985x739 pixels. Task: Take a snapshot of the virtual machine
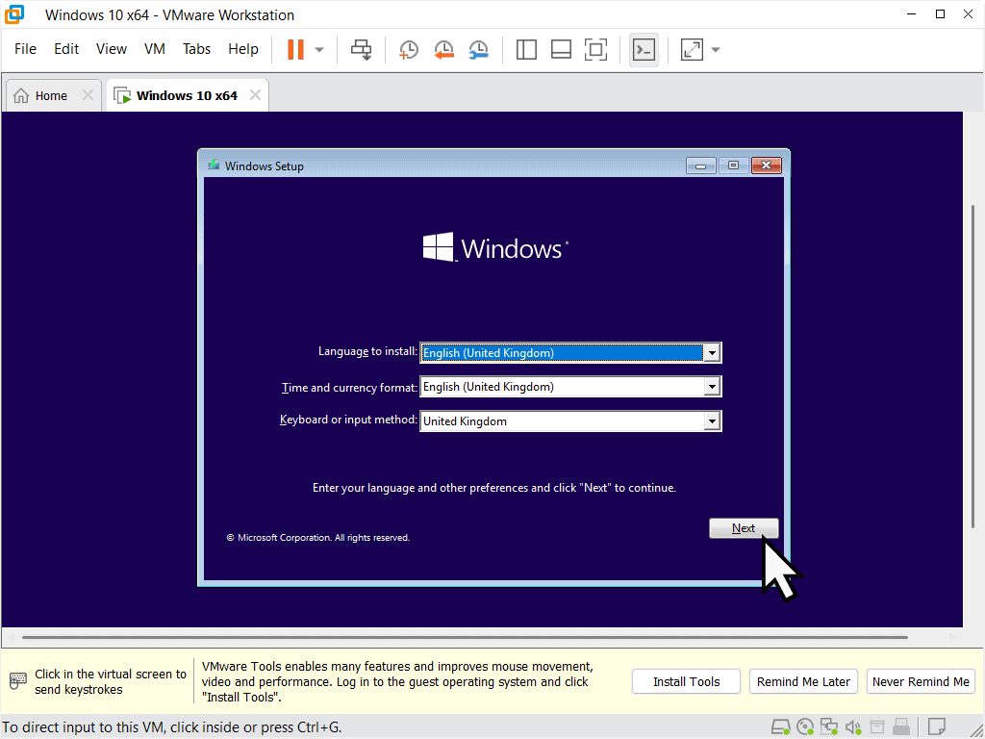(409, 49)
